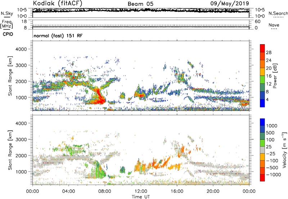Click the "2000" range tick of velocity panel
Viewport: 288px width, 199px height.
point(21,156)
